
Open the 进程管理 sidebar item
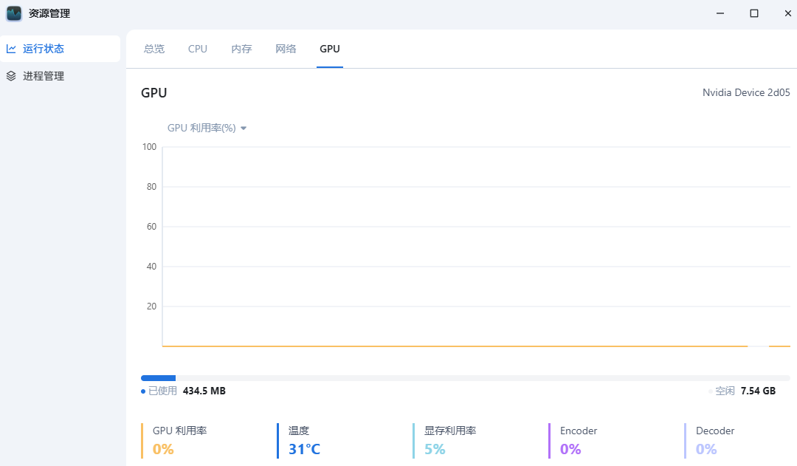click(60, 76)
